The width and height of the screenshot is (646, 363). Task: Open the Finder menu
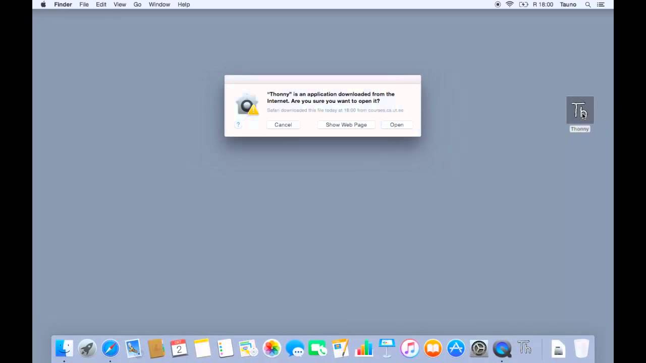63,5
